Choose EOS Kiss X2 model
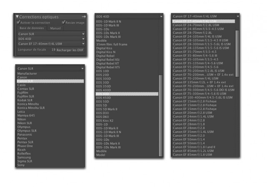 point(105,121)
